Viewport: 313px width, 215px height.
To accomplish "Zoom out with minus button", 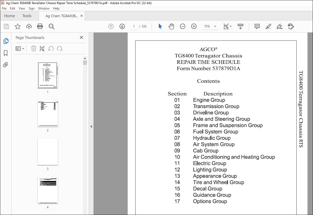I will [x=183, y=26].
